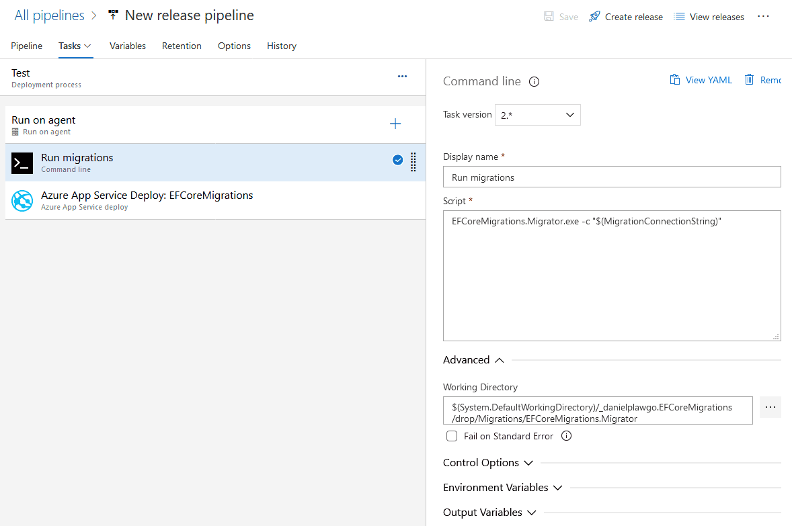
Task: Click the Remove trash can icon
Action: [749, 80]
